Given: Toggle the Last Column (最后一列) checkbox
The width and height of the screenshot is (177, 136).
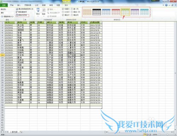Looking at the screenshot, I should pyautogui.click(x=72, y=12).
